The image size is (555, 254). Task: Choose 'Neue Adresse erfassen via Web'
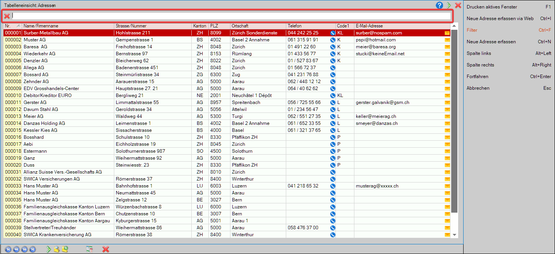[x=500, y=19]
